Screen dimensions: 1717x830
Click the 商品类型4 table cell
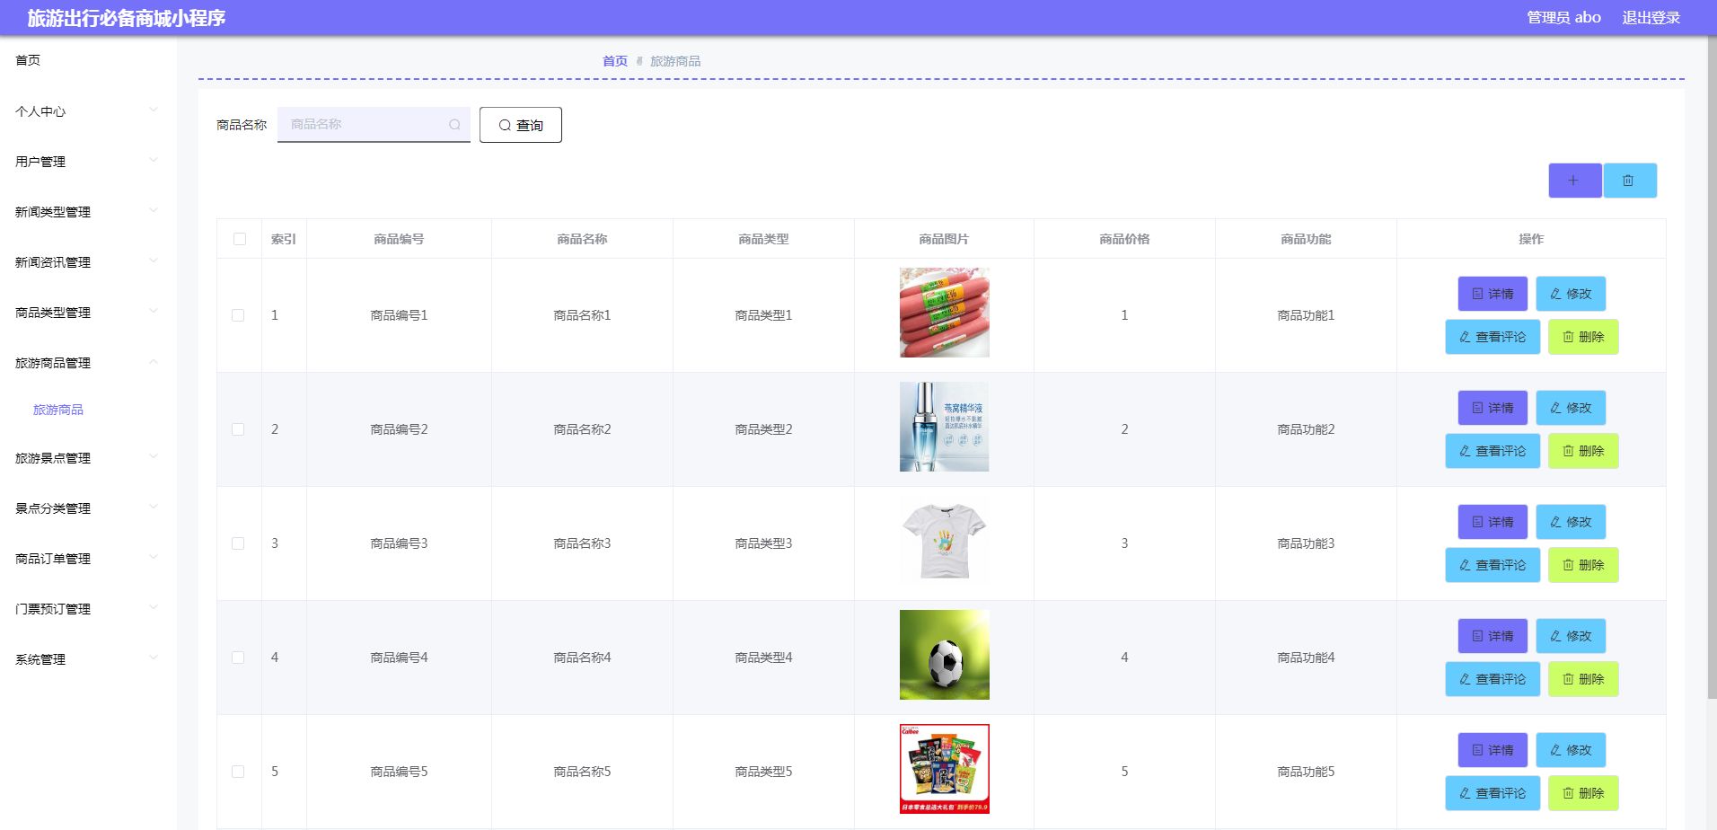coord(763,658)
